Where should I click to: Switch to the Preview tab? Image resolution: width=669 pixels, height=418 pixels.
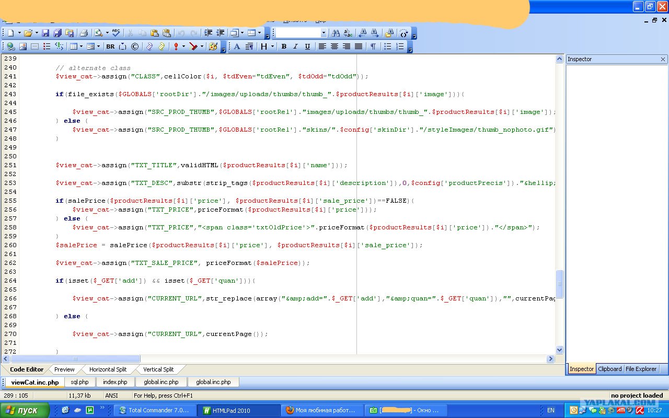click(x=64, y=369)
